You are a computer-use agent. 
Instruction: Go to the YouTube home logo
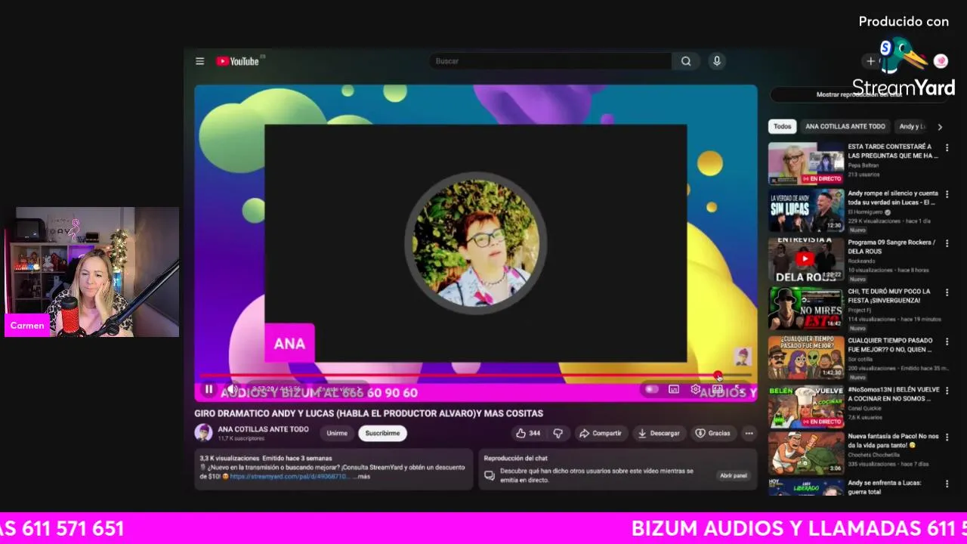239,61
